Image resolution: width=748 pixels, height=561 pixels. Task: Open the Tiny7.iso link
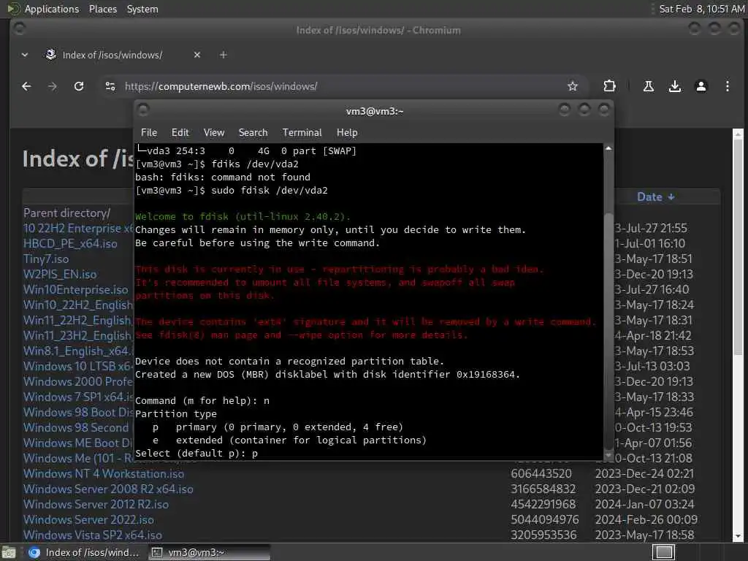click(46, 259)
